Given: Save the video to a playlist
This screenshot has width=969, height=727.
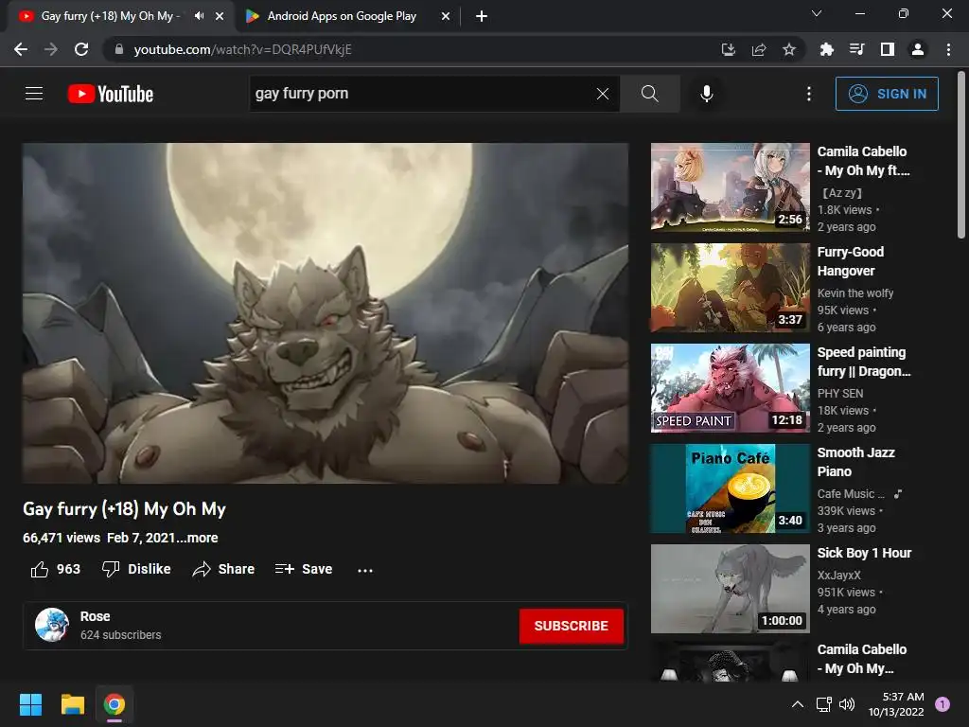Looking at the screenshot, I should 304,569.
